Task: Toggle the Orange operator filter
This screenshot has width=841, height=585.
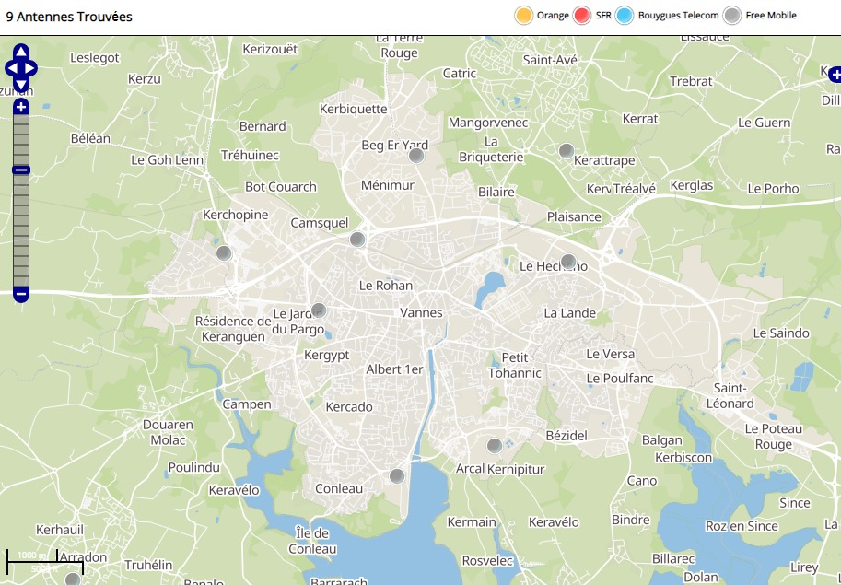Action: point(524,16)
